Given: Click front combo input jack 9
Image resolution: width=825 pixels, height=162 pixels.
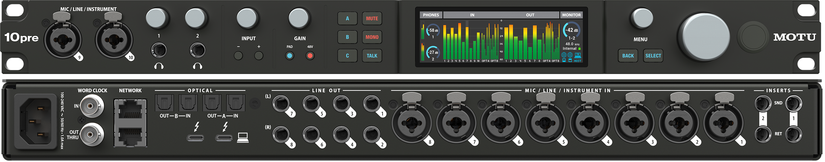Looking at the screenshot, I should point(62,40).
